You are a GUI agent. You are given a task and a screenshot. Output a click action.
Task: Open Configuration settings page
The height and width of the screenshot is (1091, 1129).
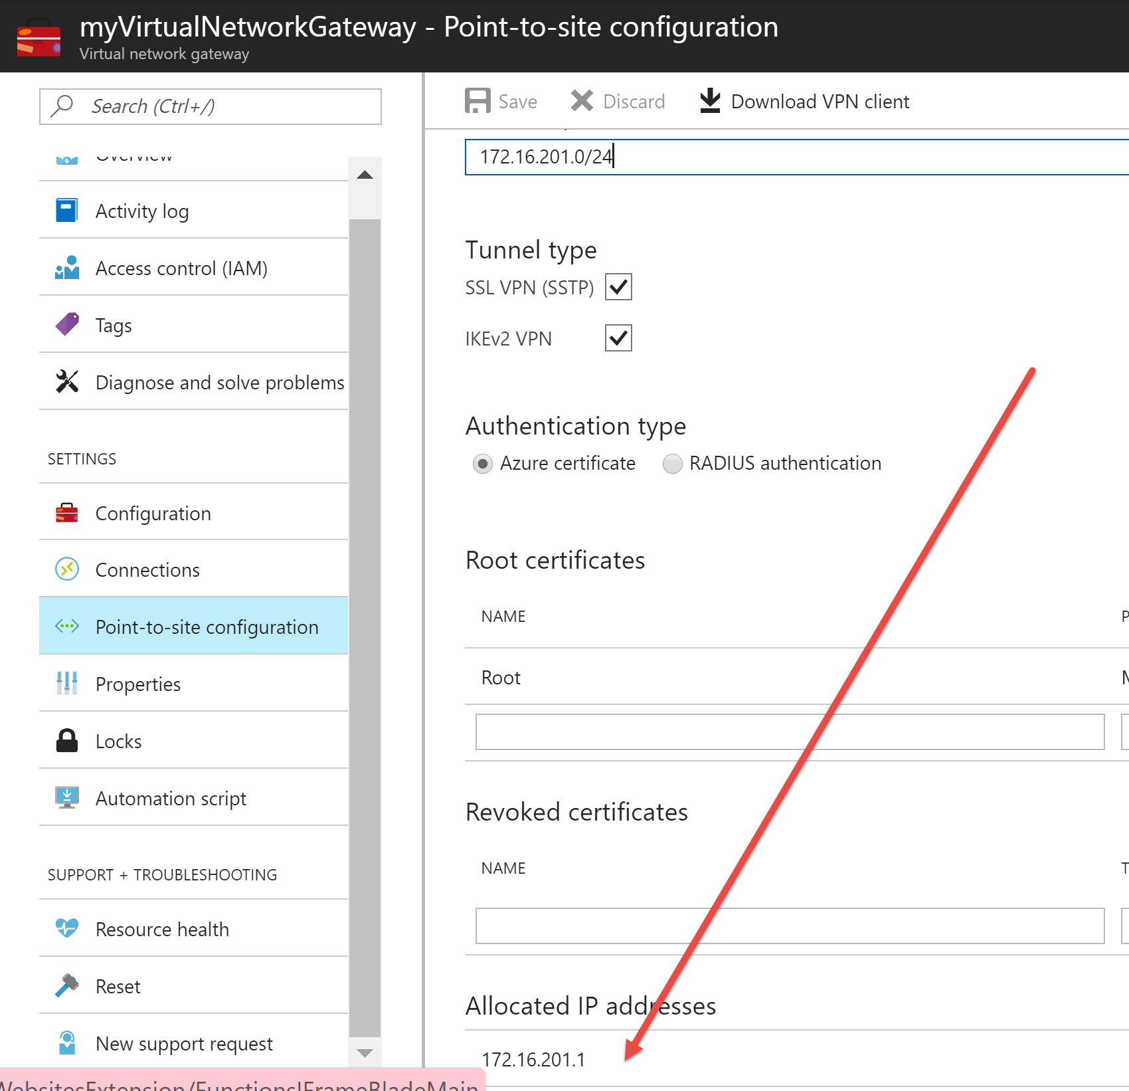click(x=193, y=513)
